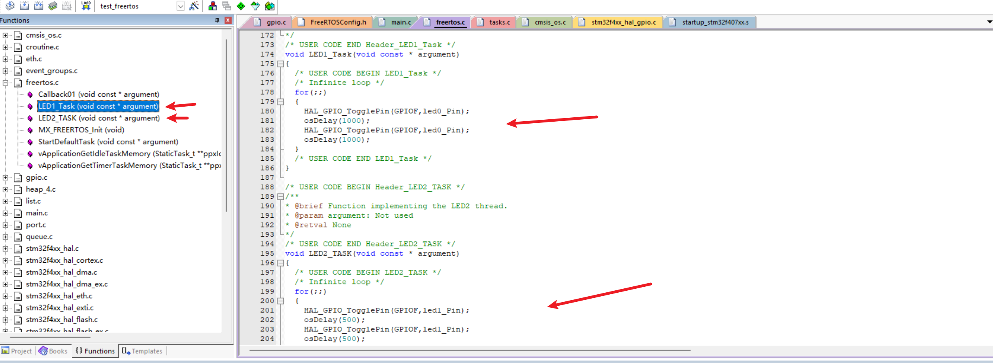Open the startup_stm32f407xx.s editor tab
This screenshot has width=993, height=363.
coord(710,22)
